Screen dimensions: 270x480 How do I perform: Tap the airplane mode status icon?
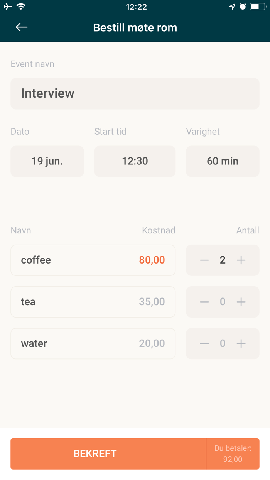tap(8, 7)
